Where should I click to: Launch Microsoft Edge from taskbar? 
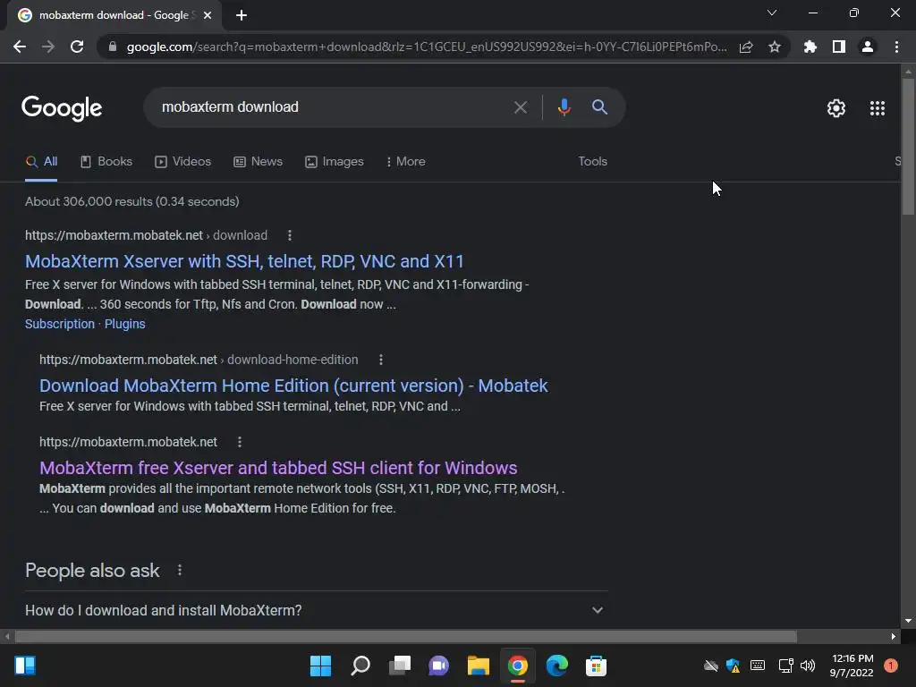tap(556, 666)
